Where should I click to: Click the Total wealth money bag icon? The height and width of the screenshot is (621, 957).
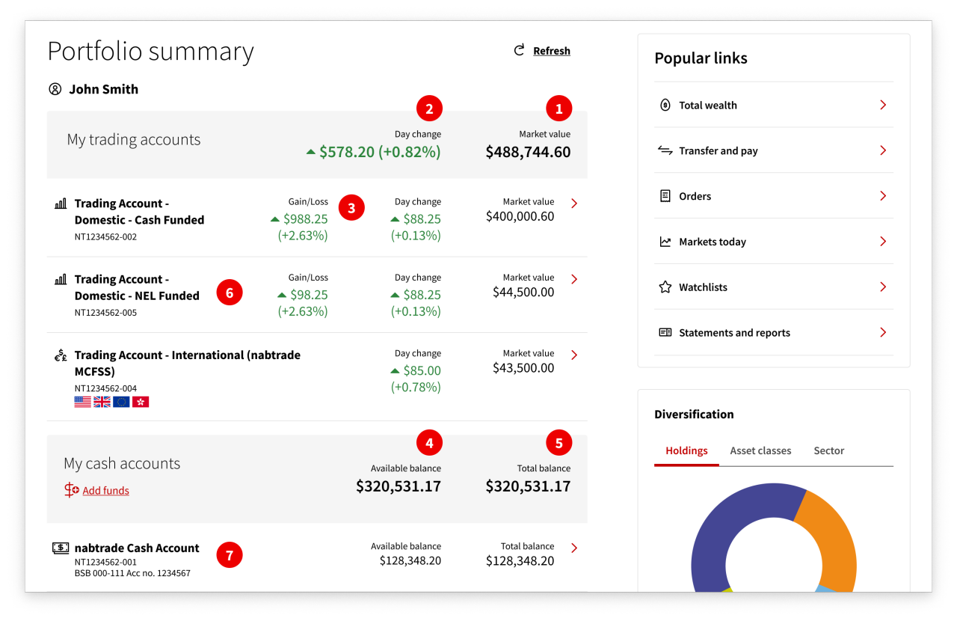pyautogui.click(x=665, y=105)
